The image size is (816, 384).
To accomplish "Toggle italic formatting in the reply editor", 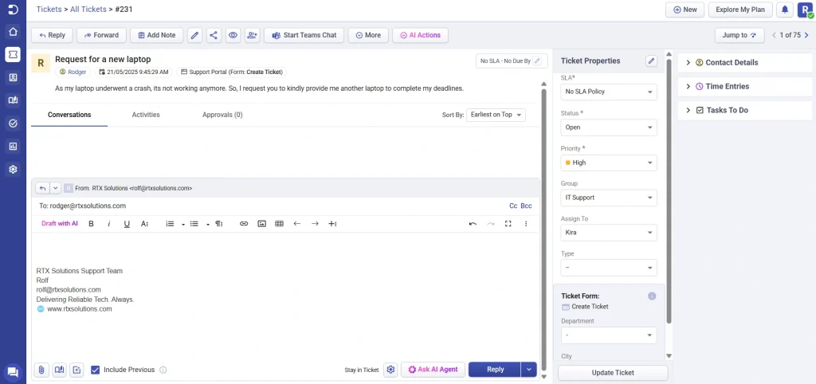I will point(108,224).
